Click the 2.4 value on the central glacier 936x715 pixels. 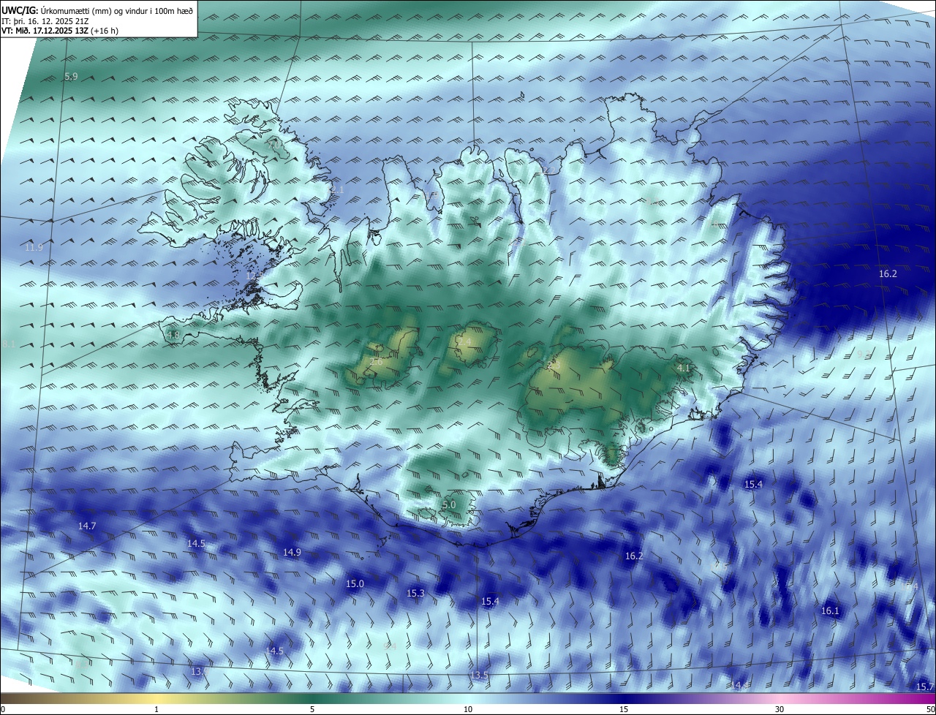click(x=464, y=342)
